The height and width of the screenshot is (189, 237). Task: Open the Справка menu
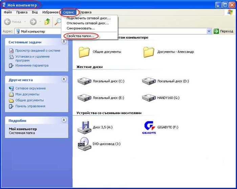tap(85, 12)
